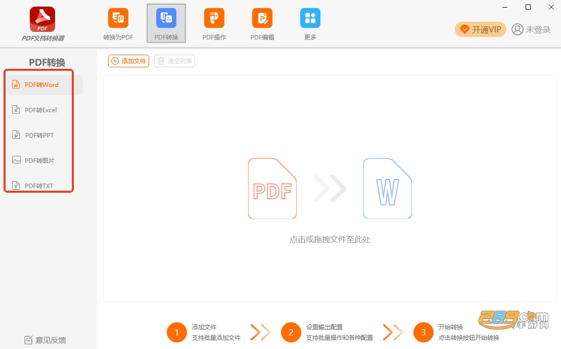Image resolution: width=561 pixels, height=349 pixels.
Task: Open the 意见反馈 feedback link
Action: coord(45,340)
